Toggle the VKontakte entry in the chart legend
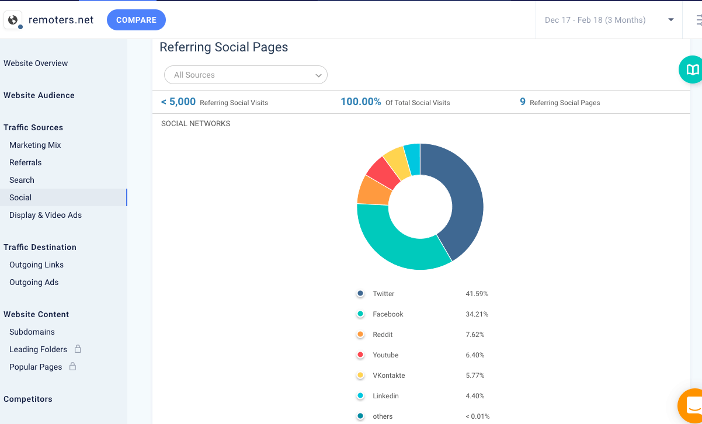This screenshot has height=424, width=702. [x=389, y=376]
